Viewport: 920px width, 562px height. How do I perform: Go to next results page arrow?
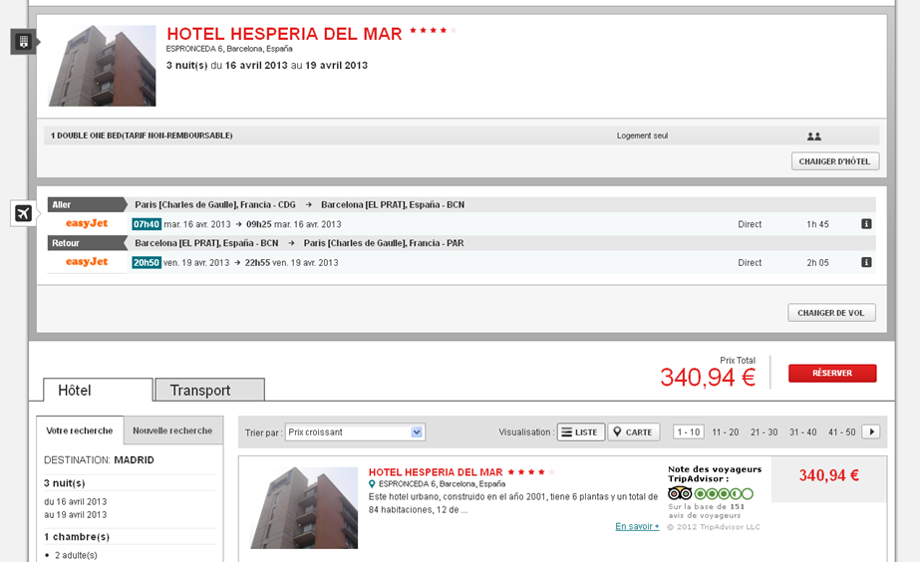871,431
